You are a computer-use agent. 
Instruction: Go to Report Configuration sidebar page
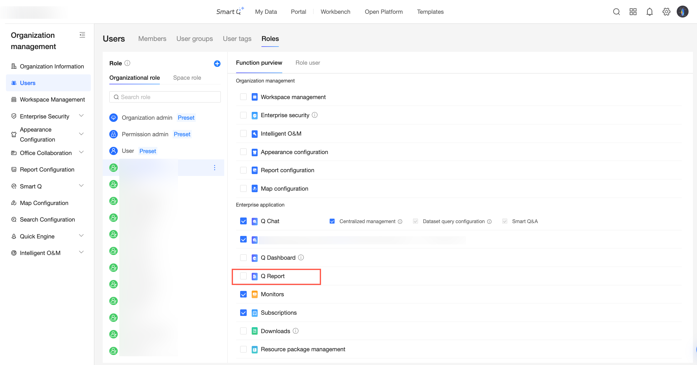48,170
